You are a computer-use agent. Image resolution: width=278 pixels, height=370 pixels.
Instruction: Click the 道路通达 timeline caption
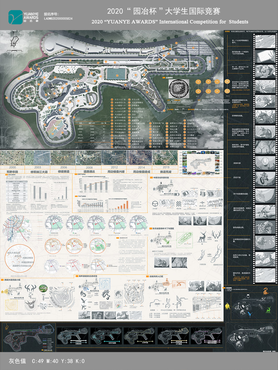[89, 172]
